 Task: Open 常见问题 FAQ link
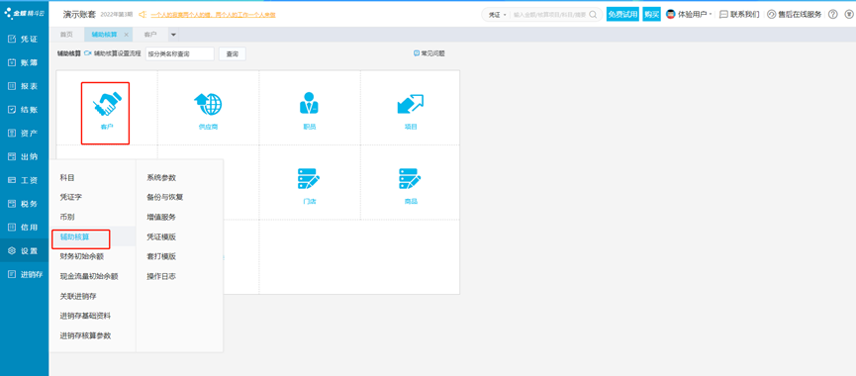pyautogui.click(x=429, y=53)
